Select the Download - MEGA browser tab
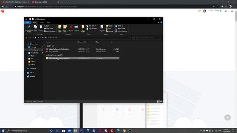The image size is (237, 133). pyautogui.click(x=45, y=2)
